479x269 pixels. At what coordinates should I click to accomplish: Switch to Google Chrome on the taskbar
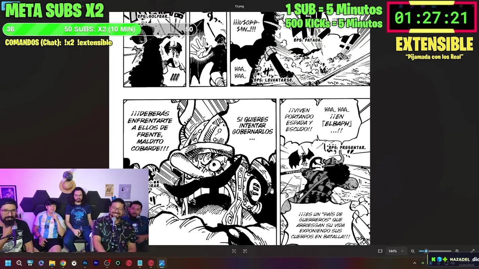pyautogui.click(x=63, y=263)
